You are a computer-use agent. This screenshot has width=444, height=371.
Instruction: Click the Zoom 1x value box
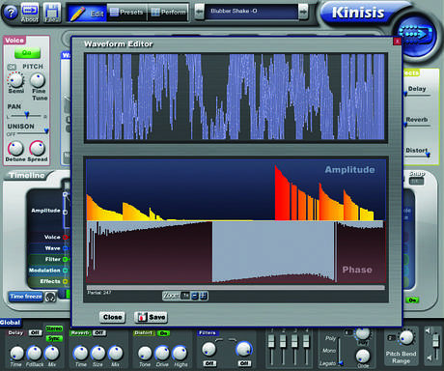(185, 296)
